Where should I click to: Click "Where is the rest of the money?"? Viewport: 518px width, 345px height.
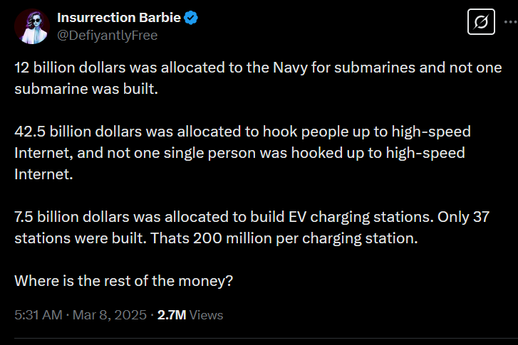tap(124, 281)
